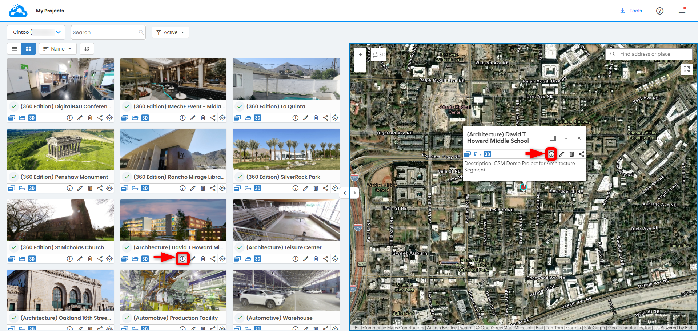Switch to grid view layout
The image size is (698, 331).
(29, 49)
